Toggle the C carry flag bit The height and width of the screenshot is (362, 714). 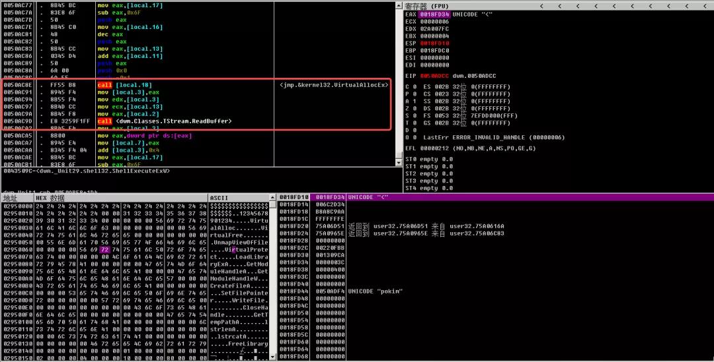pos(413,86)
